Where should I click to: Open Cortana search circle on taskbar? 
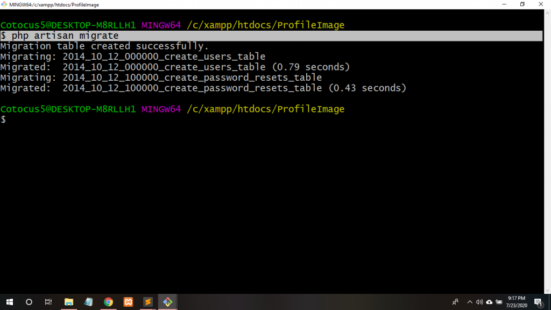29,302
